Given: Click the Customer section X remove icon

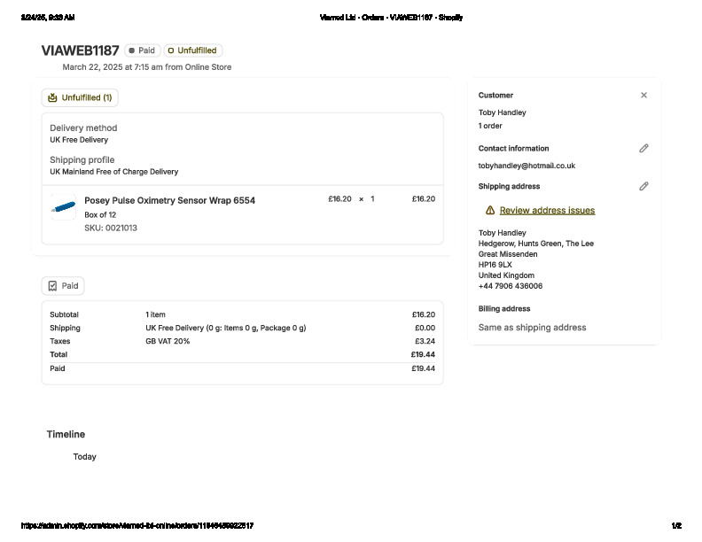Looking at the screenshot, I should [x=643, y=95].
